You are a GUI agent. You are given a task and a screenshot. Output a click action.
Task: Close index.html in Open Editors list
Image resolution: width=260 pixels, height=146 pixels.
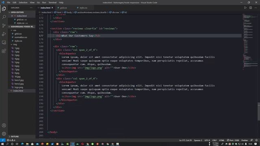coord(12,16)
